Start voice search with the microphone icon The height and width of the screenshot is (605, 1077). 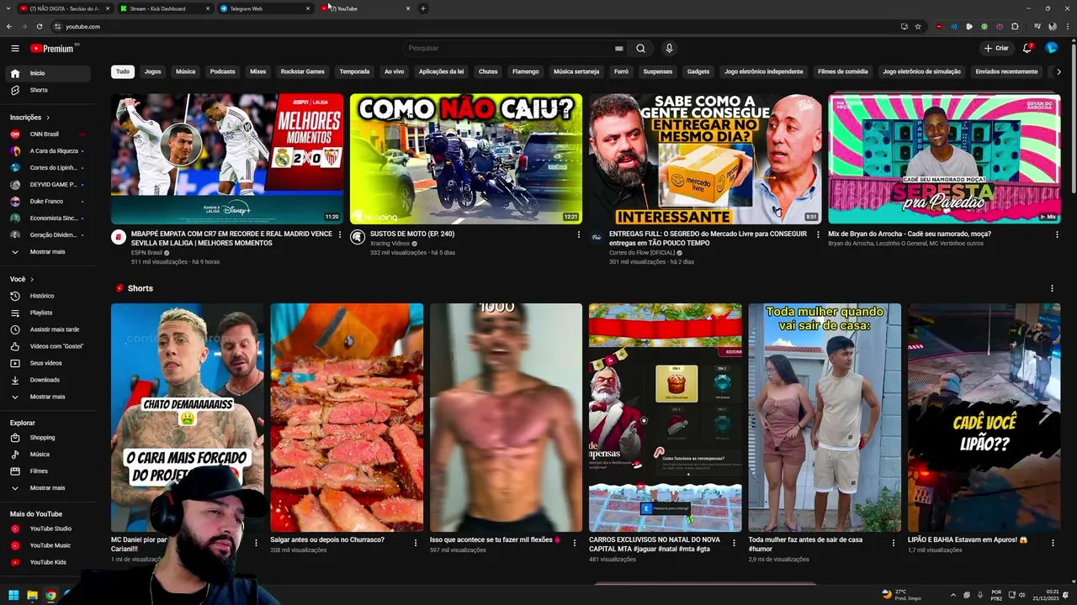(x=669, y=48)
